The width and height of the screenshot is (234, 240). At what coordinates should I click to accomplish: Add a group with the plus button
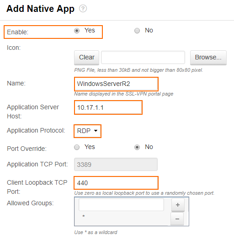point(178,205)
